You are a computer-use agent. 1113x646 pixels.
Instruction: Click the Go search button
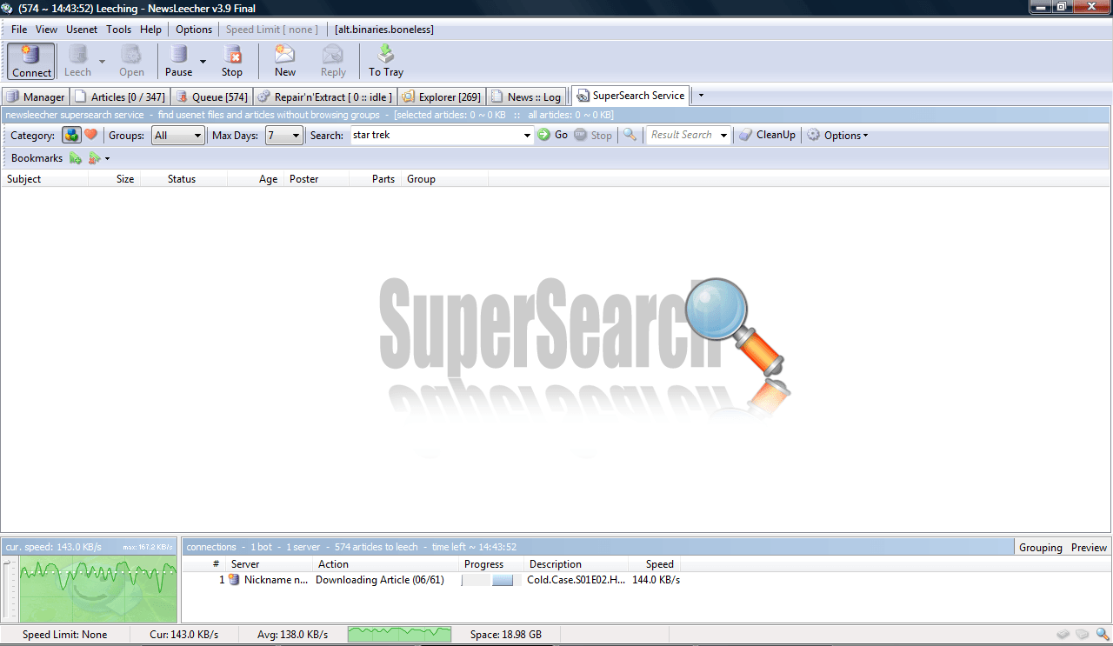(552, 135)
